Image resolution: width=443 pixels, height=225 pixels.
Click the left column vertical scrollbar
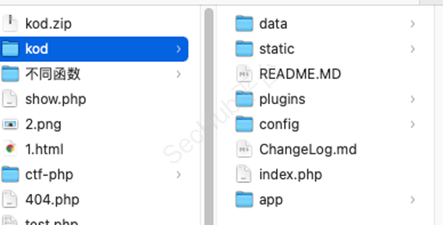tap(209, 116)
